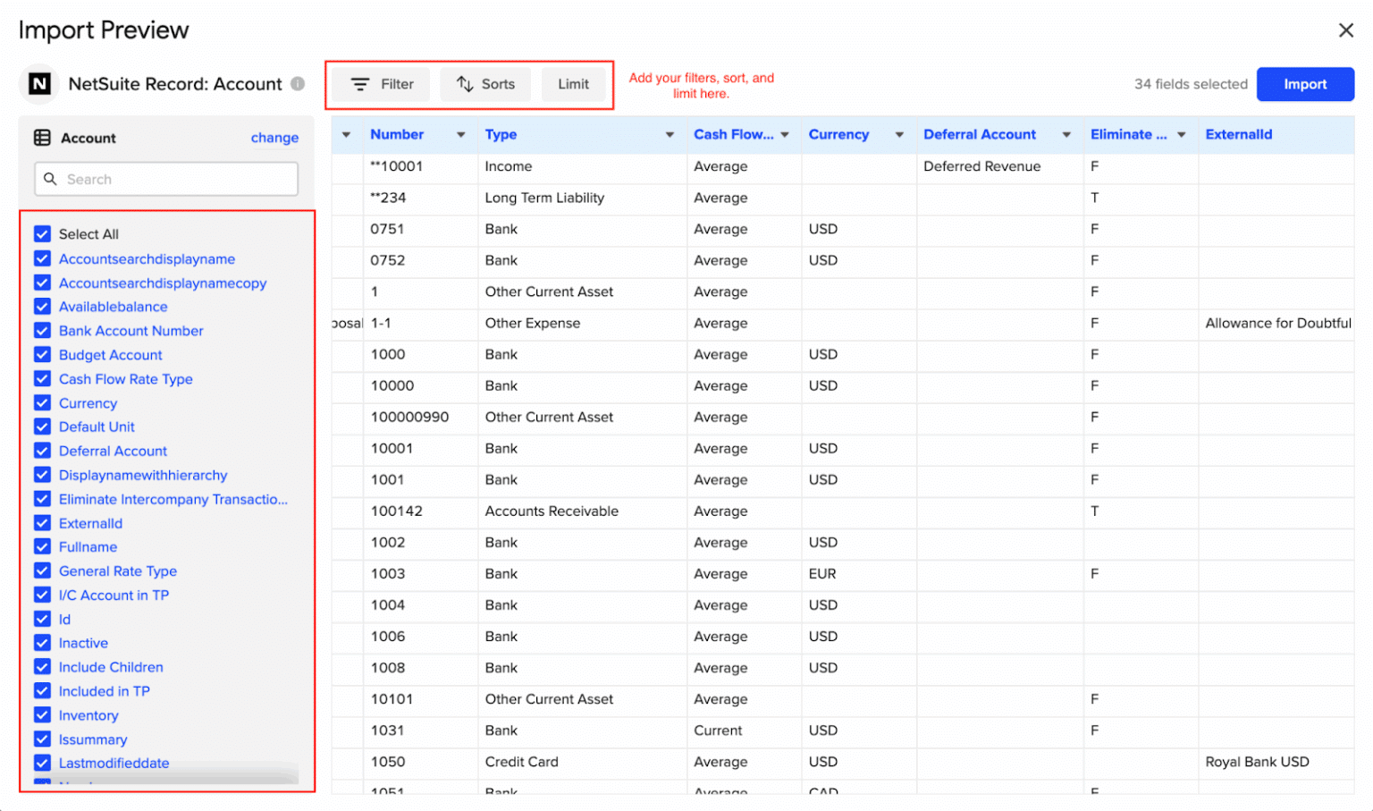Screen dimensions: 1373x811
Task: Select the Type column header
Action: tap(501, 134)
